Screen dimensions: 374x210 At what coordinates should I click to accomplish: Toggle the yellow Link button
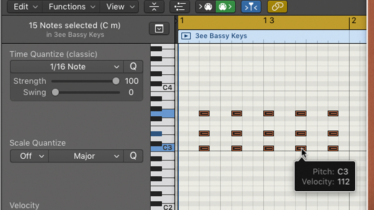[277, 7]
